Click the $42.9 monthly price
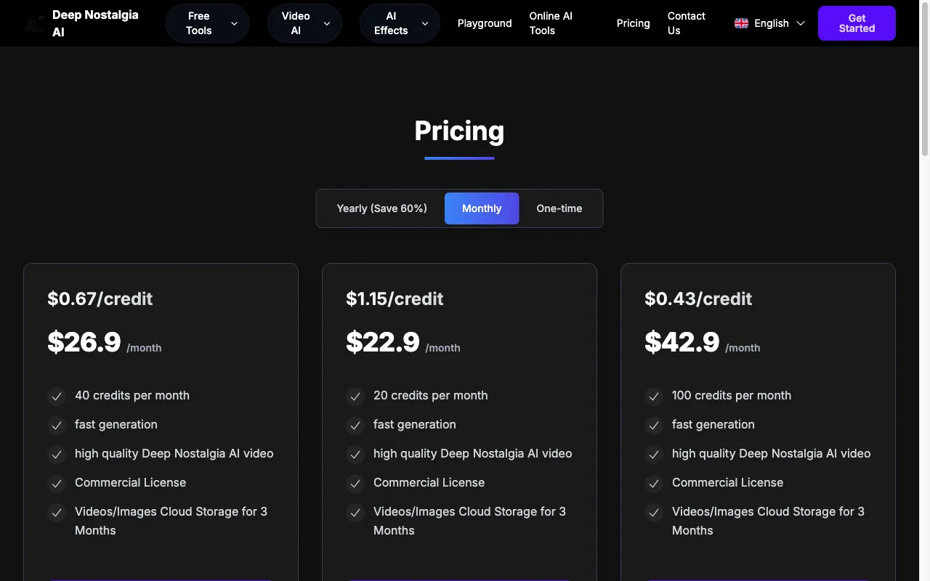 682,341
